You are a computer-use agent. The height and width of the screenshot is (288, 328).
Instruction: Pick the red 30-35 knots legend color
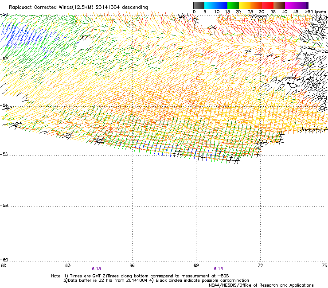[268, 5]
